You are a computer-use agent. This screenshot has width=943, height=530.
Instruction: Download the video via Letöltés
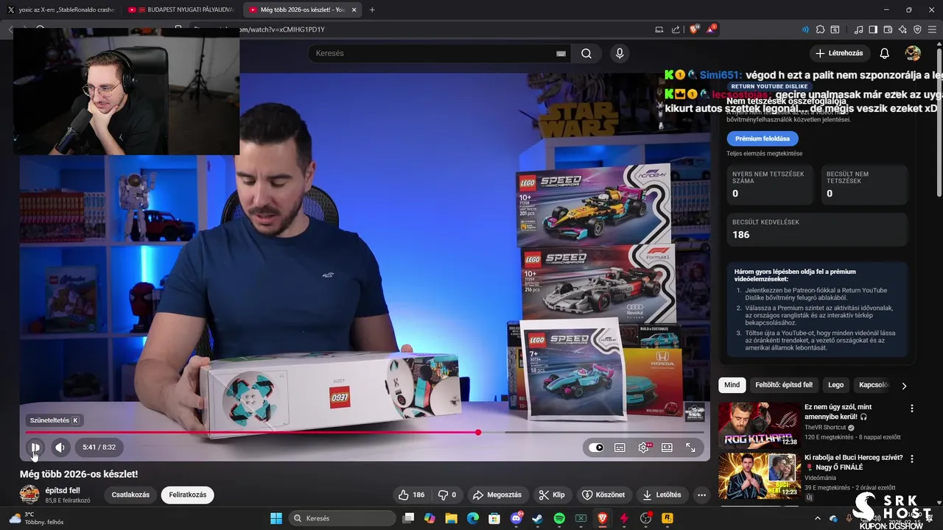[x=662, y=495]
